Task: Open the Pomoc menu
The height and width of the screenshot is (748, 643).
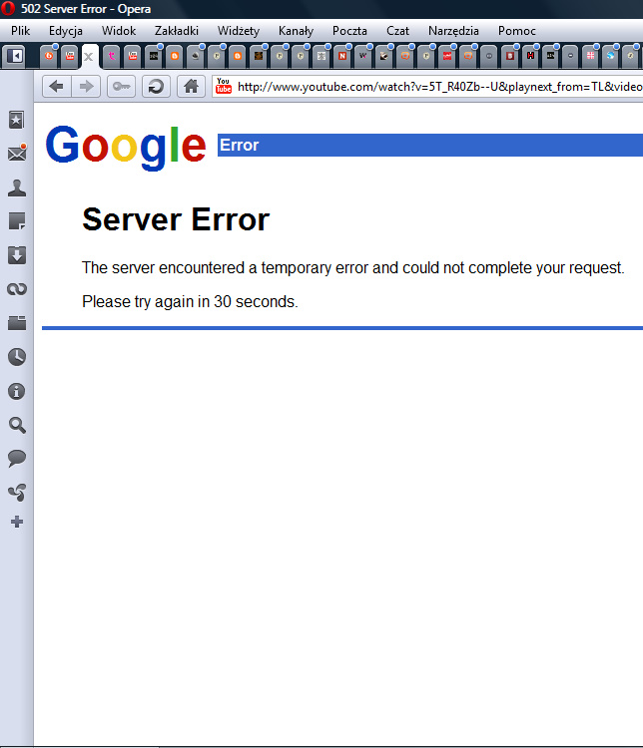Action: point(516,31)
